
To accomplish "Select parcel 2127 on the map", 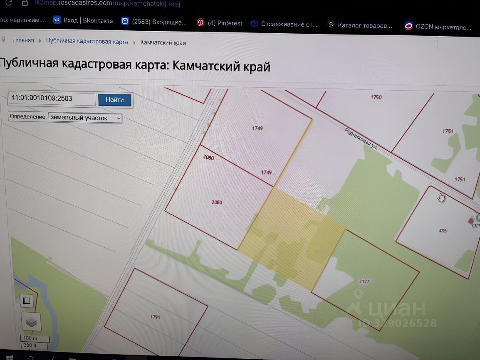I will pyautogui.click(x=364, y=281).
